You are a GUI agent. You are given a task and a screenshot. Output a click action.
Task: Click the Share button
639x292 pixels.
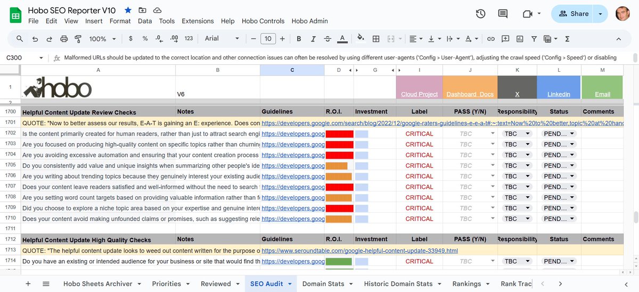tap(573, 14)
